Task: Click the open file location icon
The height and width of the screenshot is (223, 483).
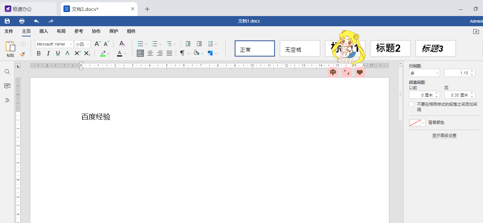Action: [476, 32]
